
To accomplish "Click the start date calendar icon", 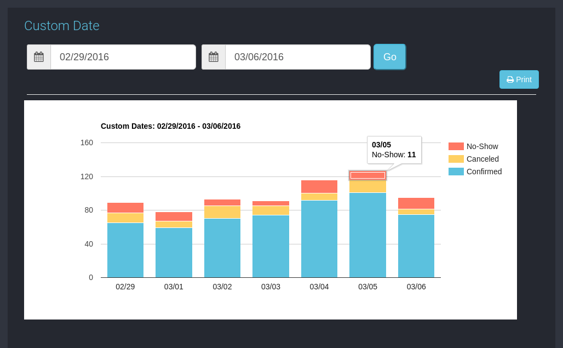I will pos(39,57).
